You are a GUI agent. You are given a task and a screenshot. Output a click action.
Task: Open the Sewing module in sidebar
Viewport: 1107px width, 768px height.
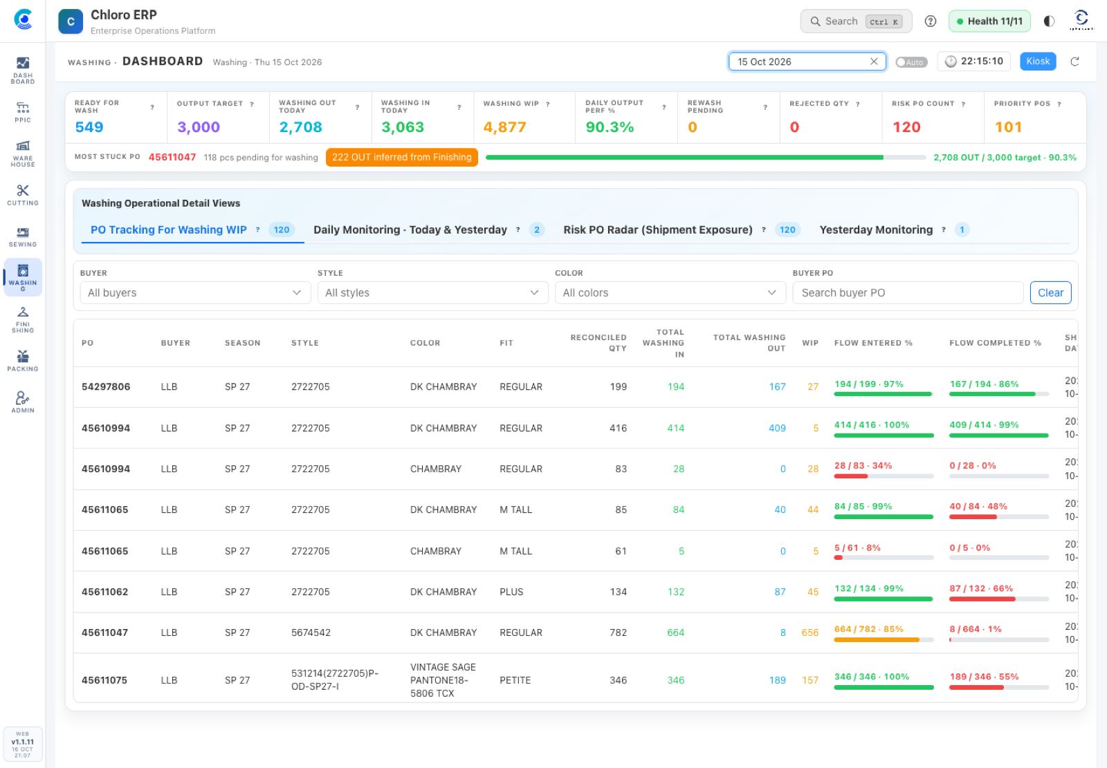tap(23, 236)
